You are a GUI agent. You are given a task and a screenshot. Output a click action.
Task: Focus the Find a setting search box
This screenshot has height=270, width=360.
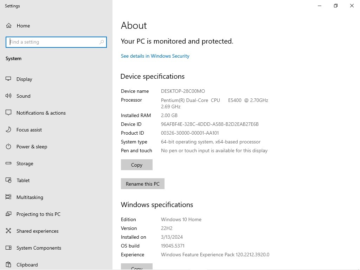point(56,42)
